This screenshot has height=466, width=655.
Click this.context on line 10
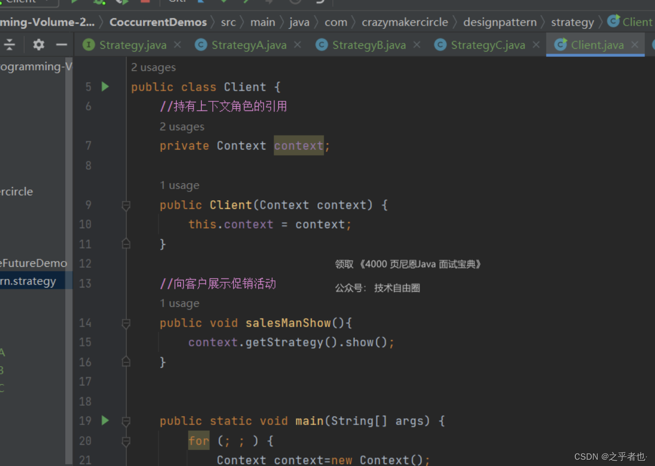[x=231, y=225]
